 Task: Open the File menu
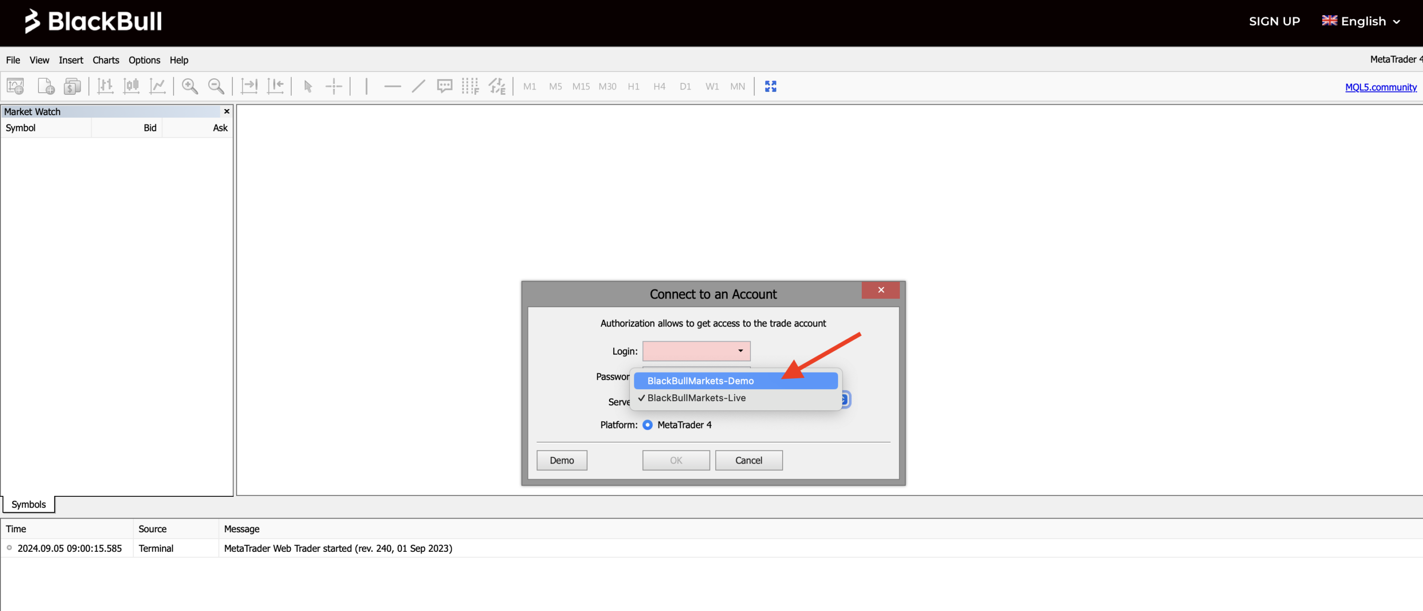tap(13, 60)
